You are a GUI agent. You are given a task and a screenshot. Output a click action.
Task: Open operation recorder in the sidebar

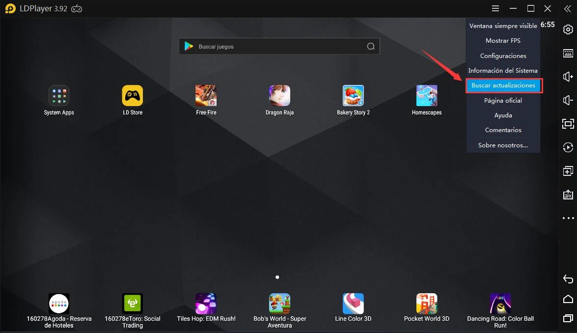(x=568, y=147)
